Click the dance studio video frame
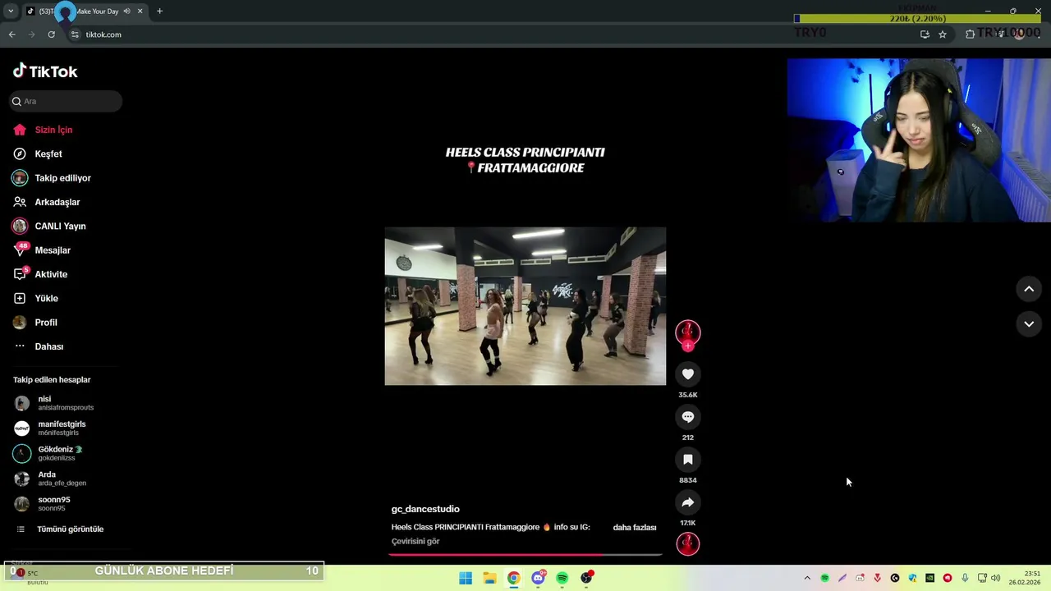 pos(525,306)
